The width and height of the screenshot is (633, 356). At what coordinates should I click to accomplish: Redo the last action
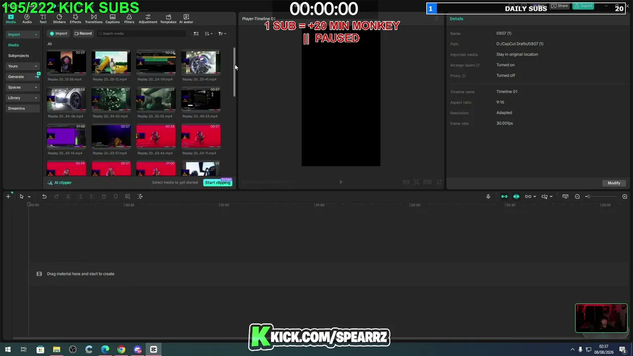(x=56, y=197)
